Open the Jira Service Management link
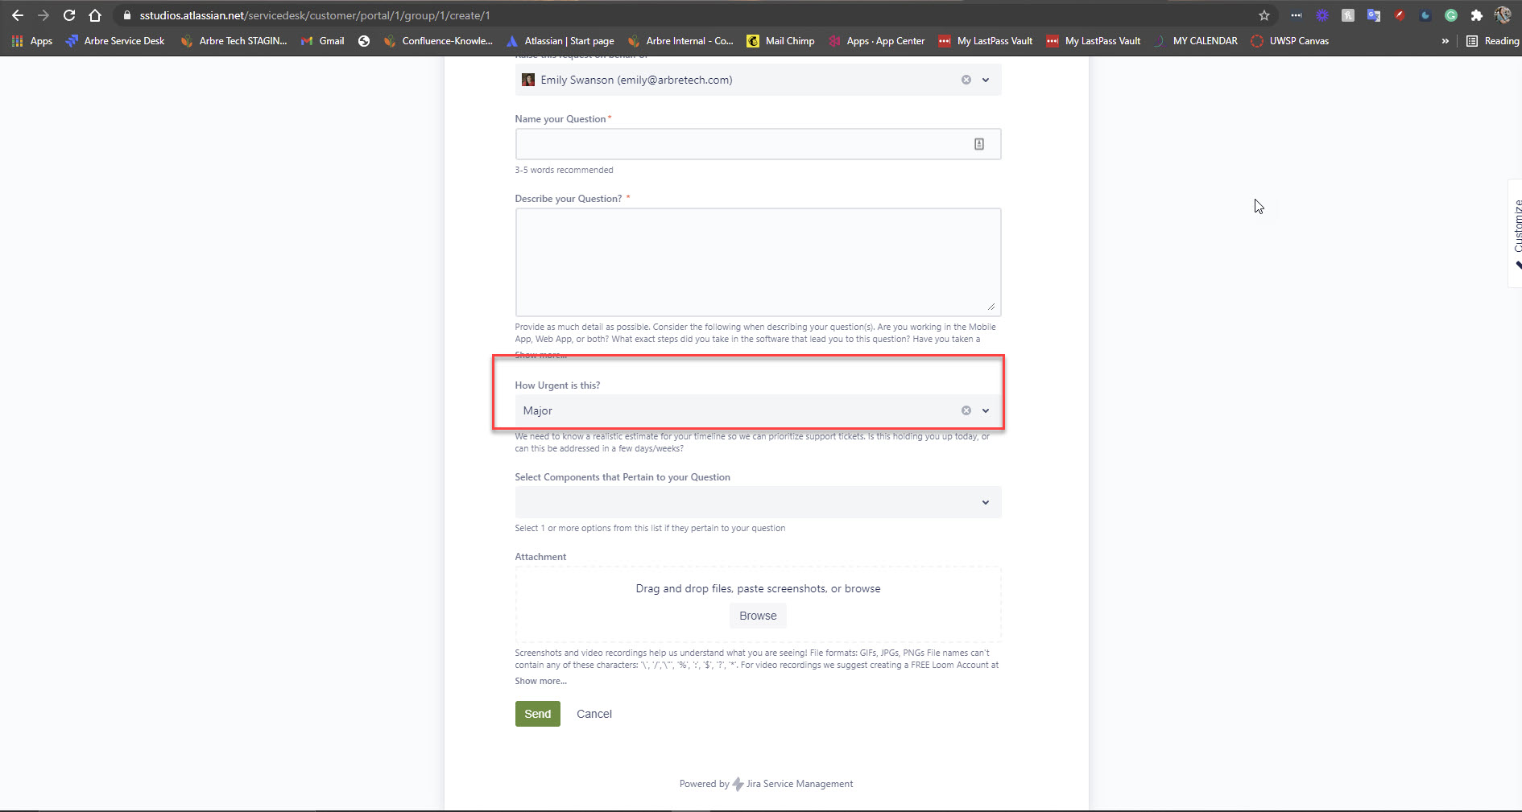Screen dimensions: 1522x812 799,784
